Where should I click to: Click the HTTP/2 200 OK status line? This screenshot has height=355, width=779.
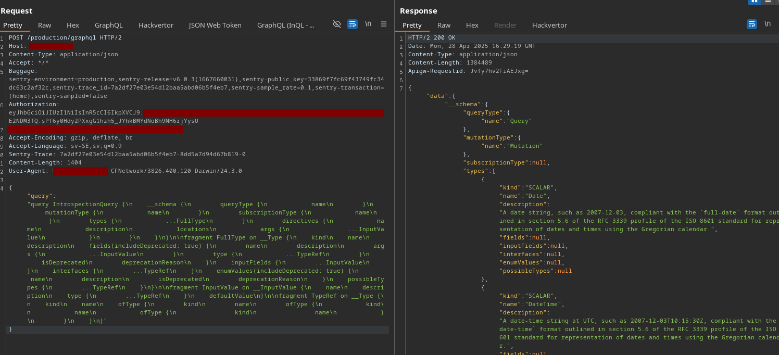click(432, 37)
